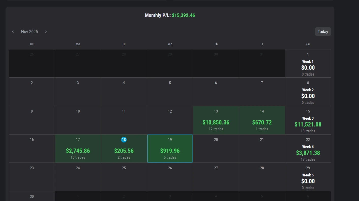This screenshot has height=201, width=359.
Task: Select the empty November 21 day cell
Action: tap(262, 149)
